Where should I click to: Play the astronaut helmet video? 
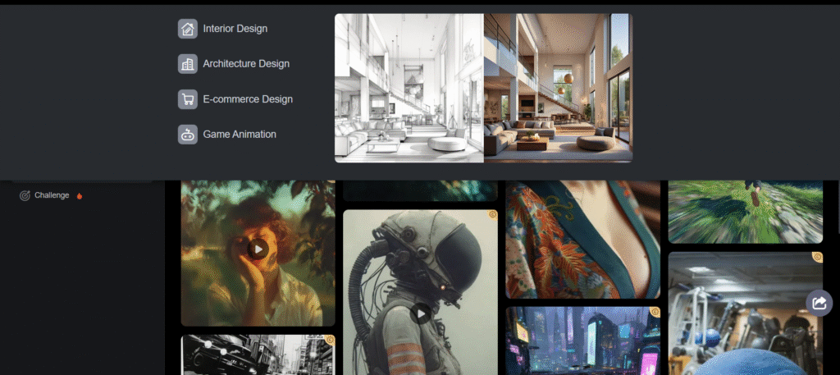coord(421,313)
